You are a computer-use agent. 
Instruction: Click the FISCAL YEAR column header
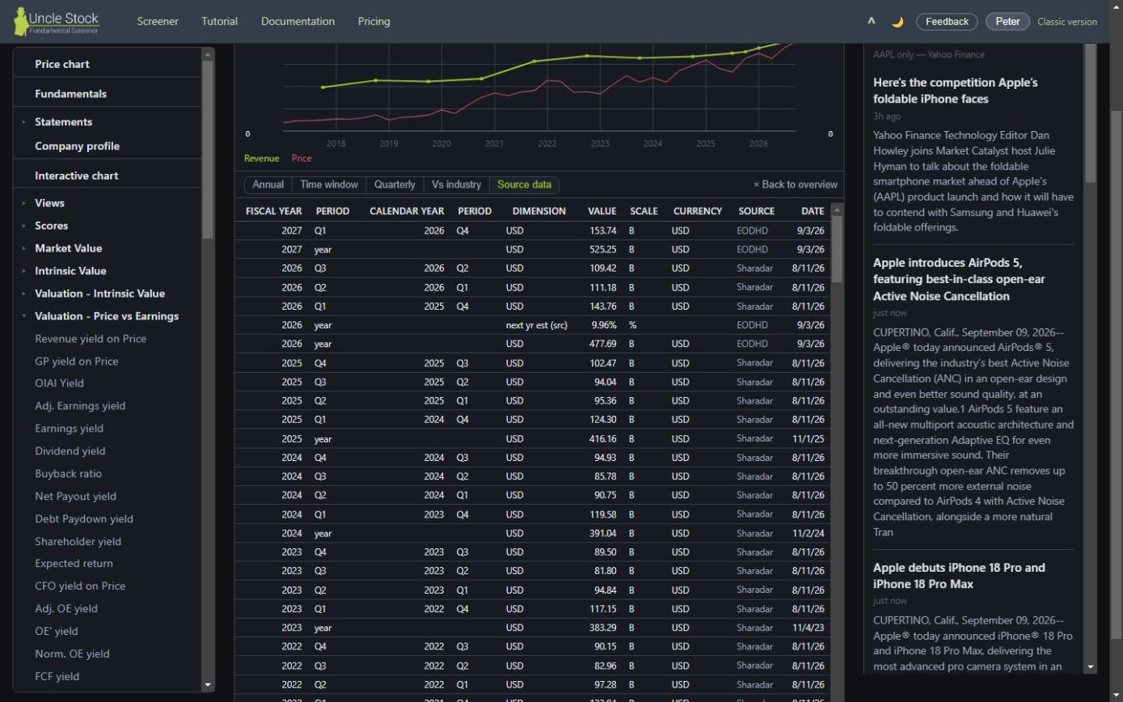tap(273, 211)
